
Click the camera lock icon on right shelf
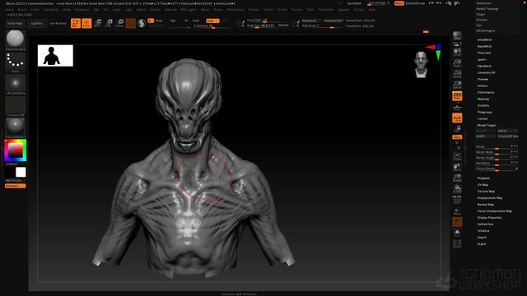pos(457,128)
